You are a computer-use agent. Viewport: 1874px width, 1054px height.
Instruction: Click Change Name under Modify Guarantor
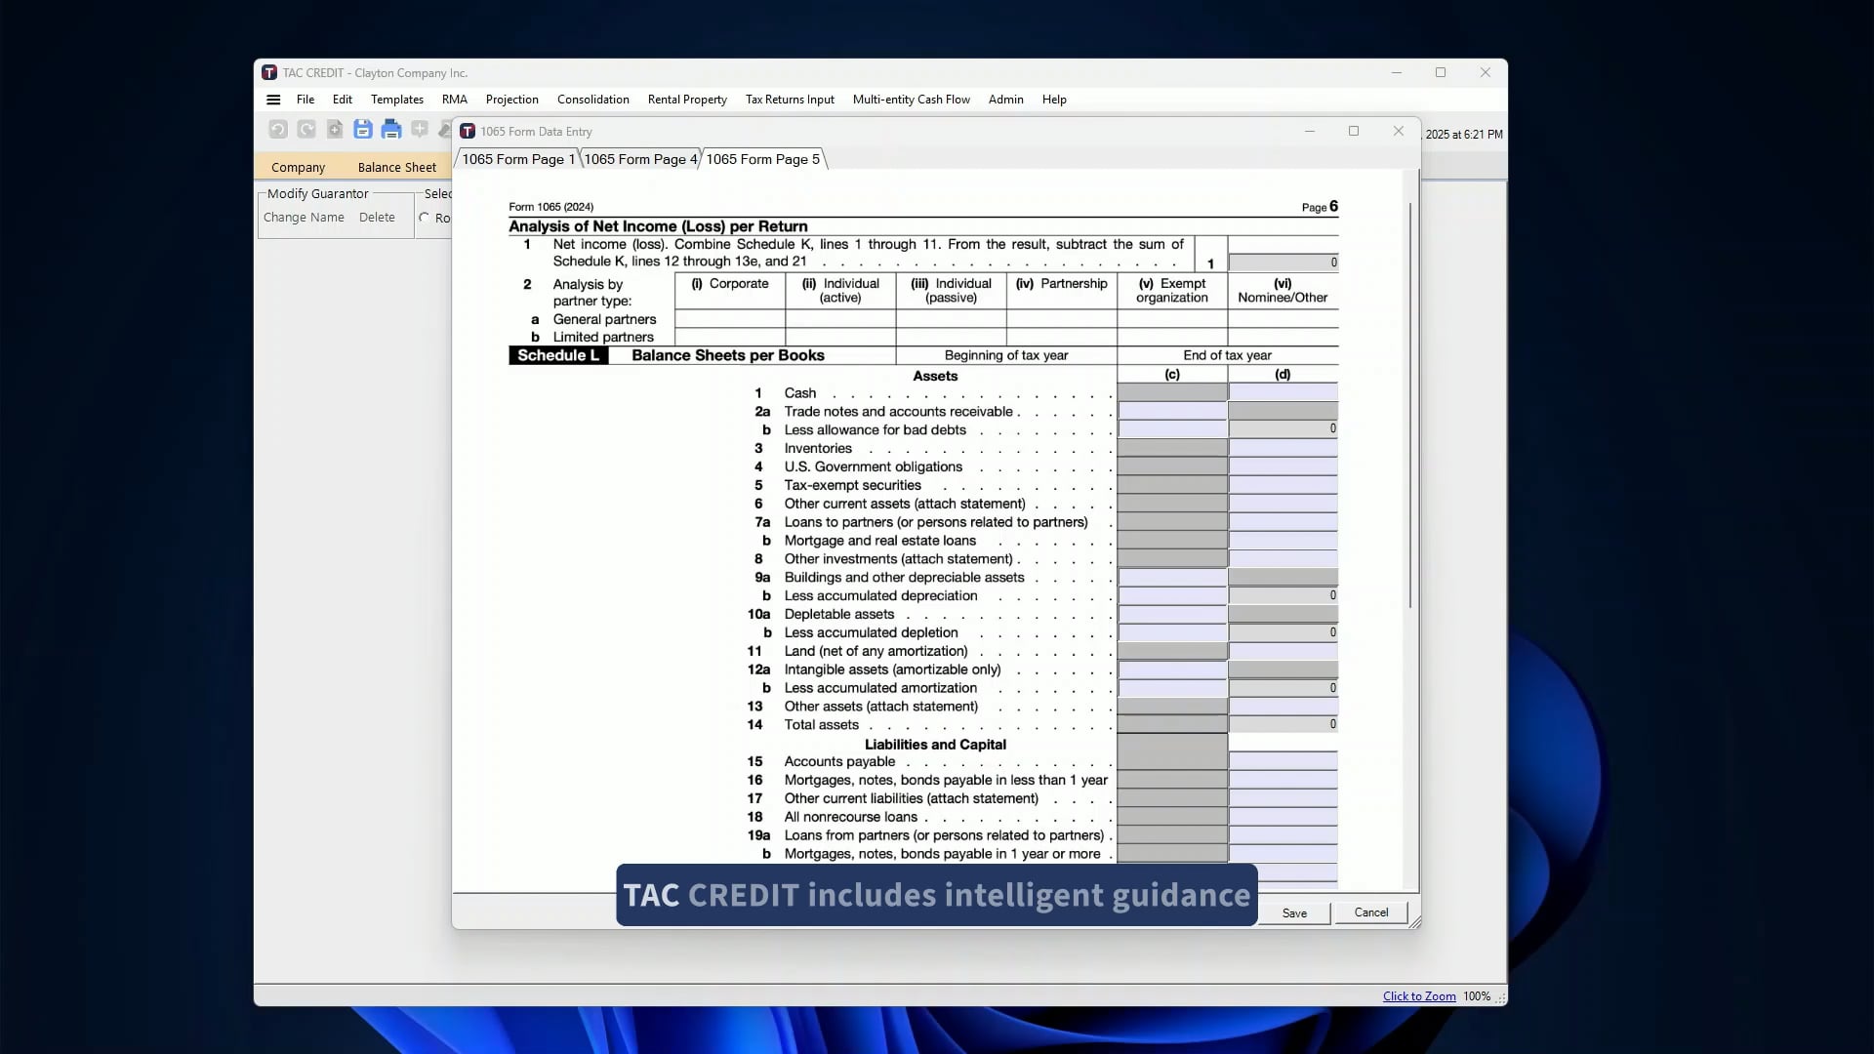coord(304,217)
